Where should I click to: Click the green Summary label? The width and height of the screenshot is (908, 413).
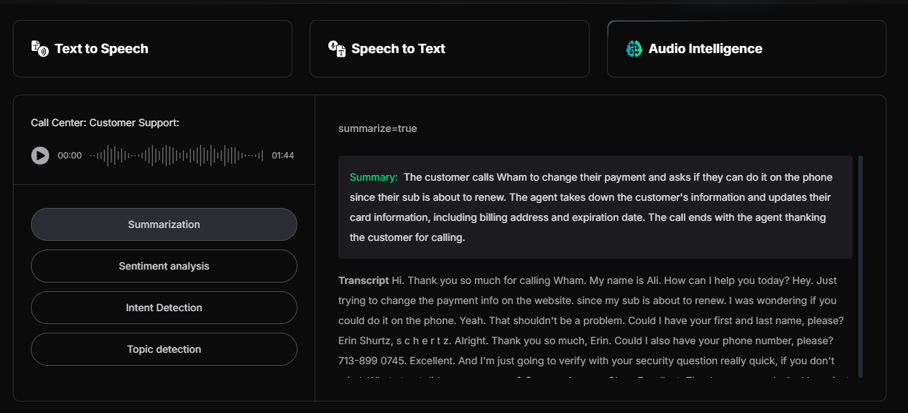[x=374, y=177]
